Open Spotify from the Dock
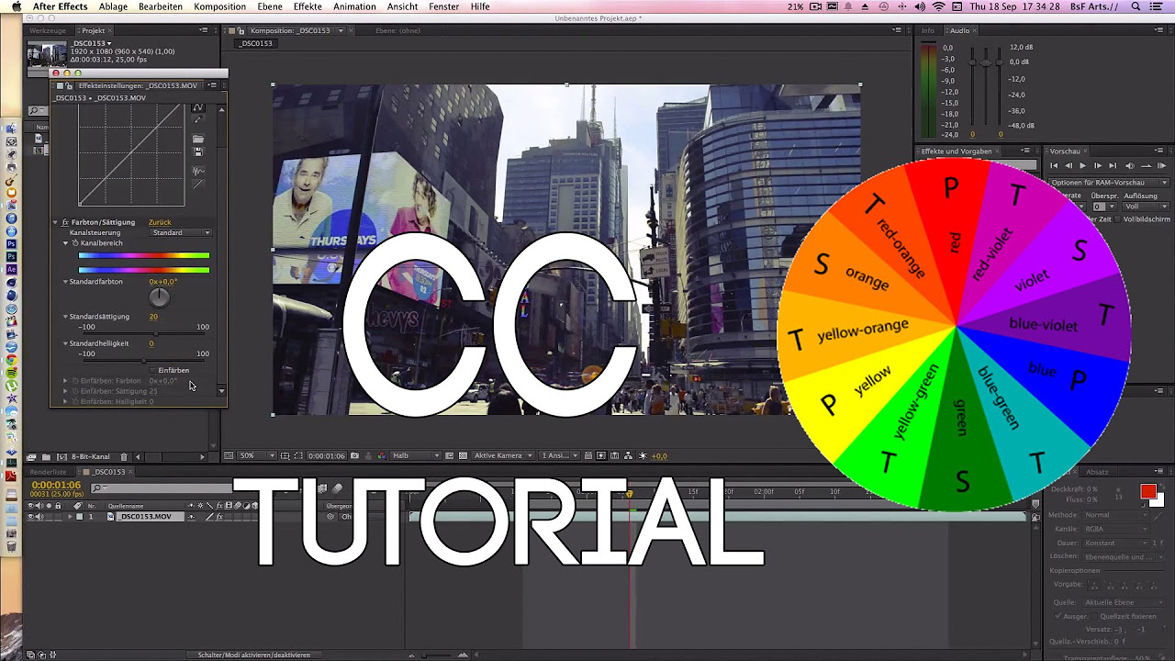Viewport: 1175px width, 661px height. [x=11, y=374]
